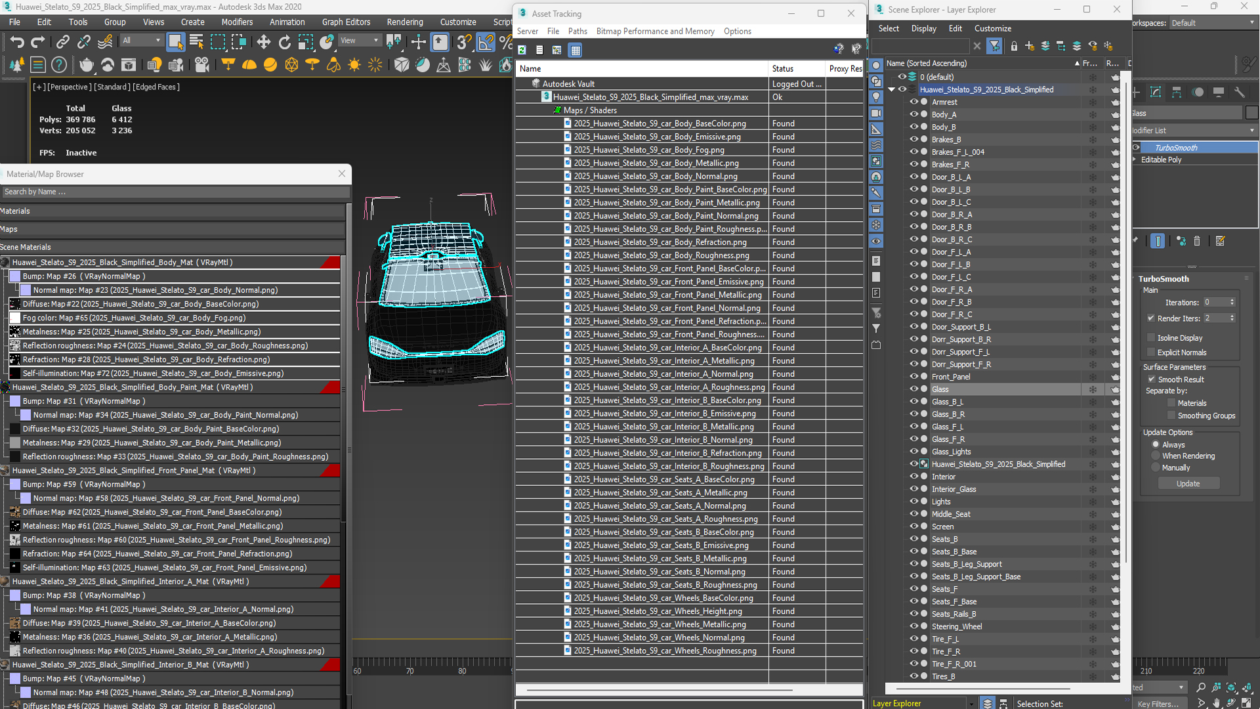Click the Redo arrow in main toolbar
The width and height of the screenshot is (1260, 709).
coord(38,42)
